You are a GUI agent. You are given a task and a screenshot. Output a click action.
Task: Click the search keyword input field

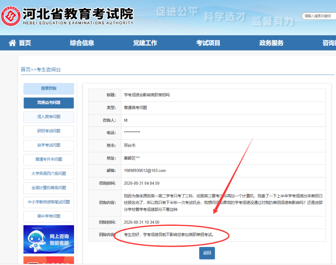pos(319,16)
